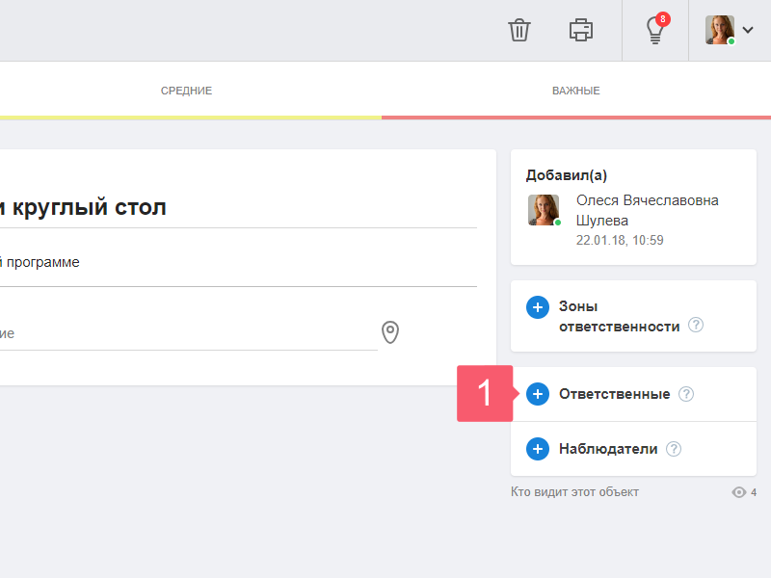Viewport: 771px width, 578px height.
Task: Click author avatar in Добавил(а) card
Action: point(544,210)
